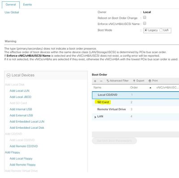The image size is (179, 178).
Task: Open Advanced Filter in Boot Order
Action: point(118,81)
